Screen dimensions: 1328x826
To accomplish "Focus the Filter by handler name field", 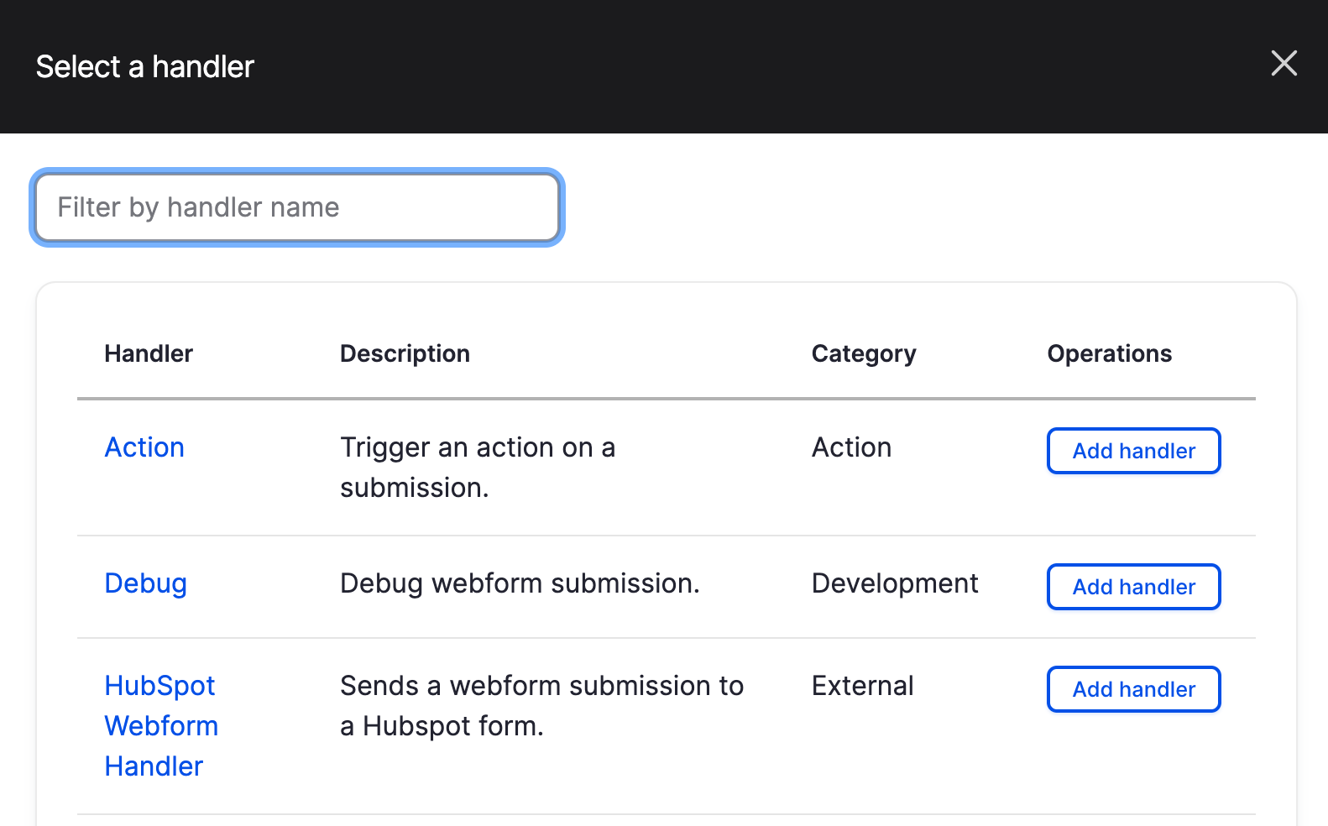I will (297, 207).
